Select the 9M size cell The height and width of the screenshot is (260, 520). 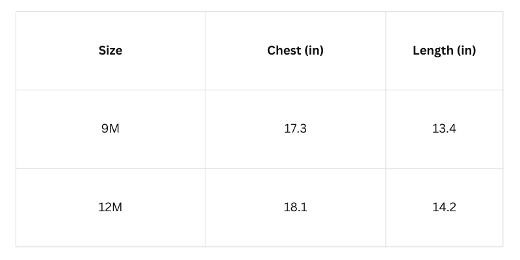click(110, 129)
